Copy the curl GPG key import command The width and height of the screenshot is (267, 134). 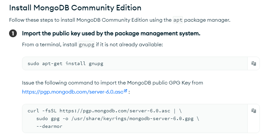[x=253, y=111]
